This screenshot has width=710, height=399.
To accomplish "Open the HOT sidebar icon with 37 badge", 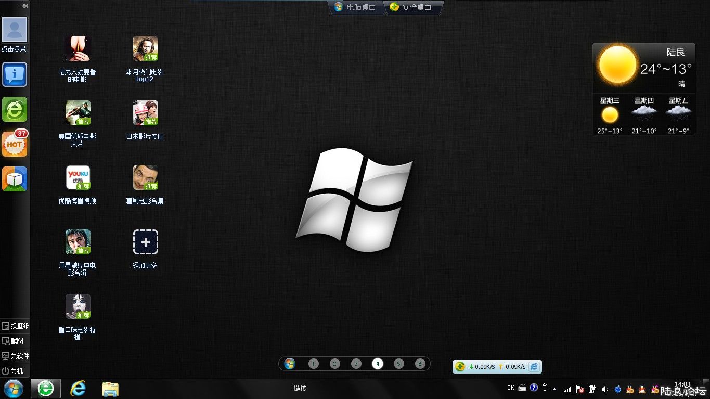I will (15, 144).
